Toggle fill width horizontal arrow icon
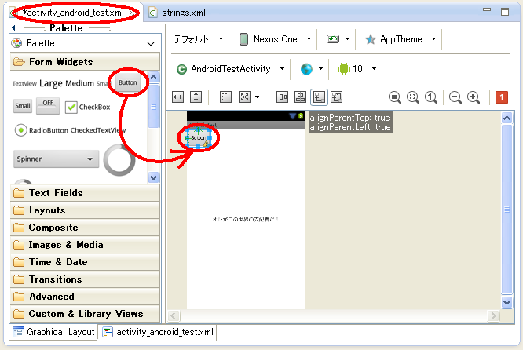The image size is (523, 350). coord(177,97)
